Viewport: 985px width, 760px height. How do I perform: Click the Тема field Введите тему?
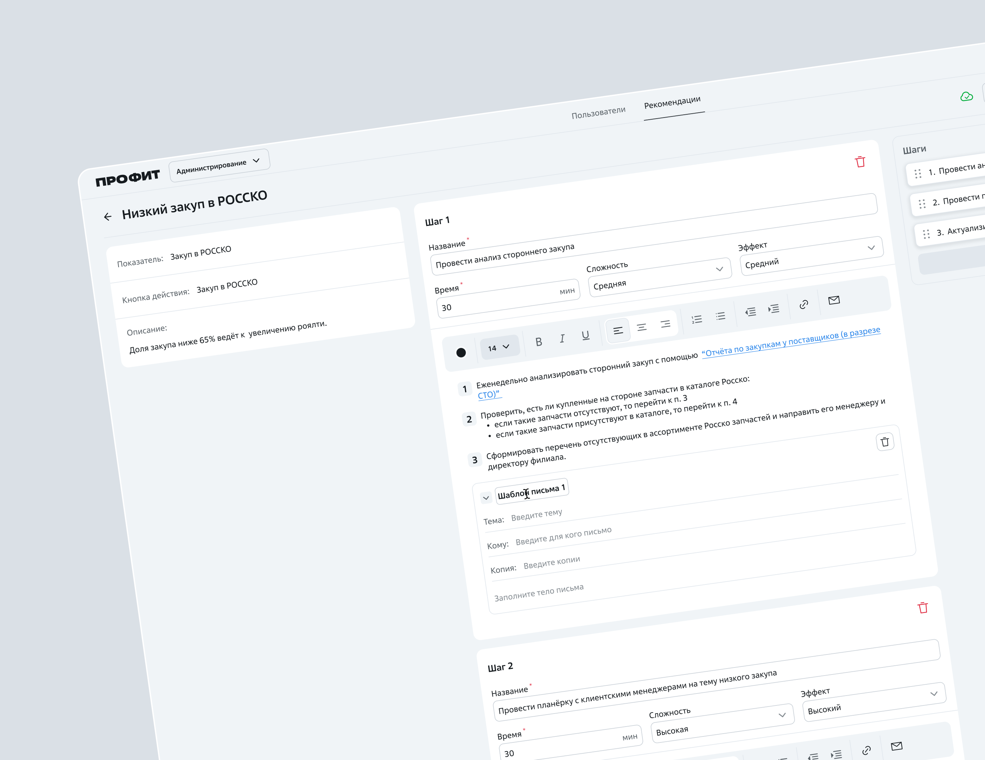(x=537, y=515)
